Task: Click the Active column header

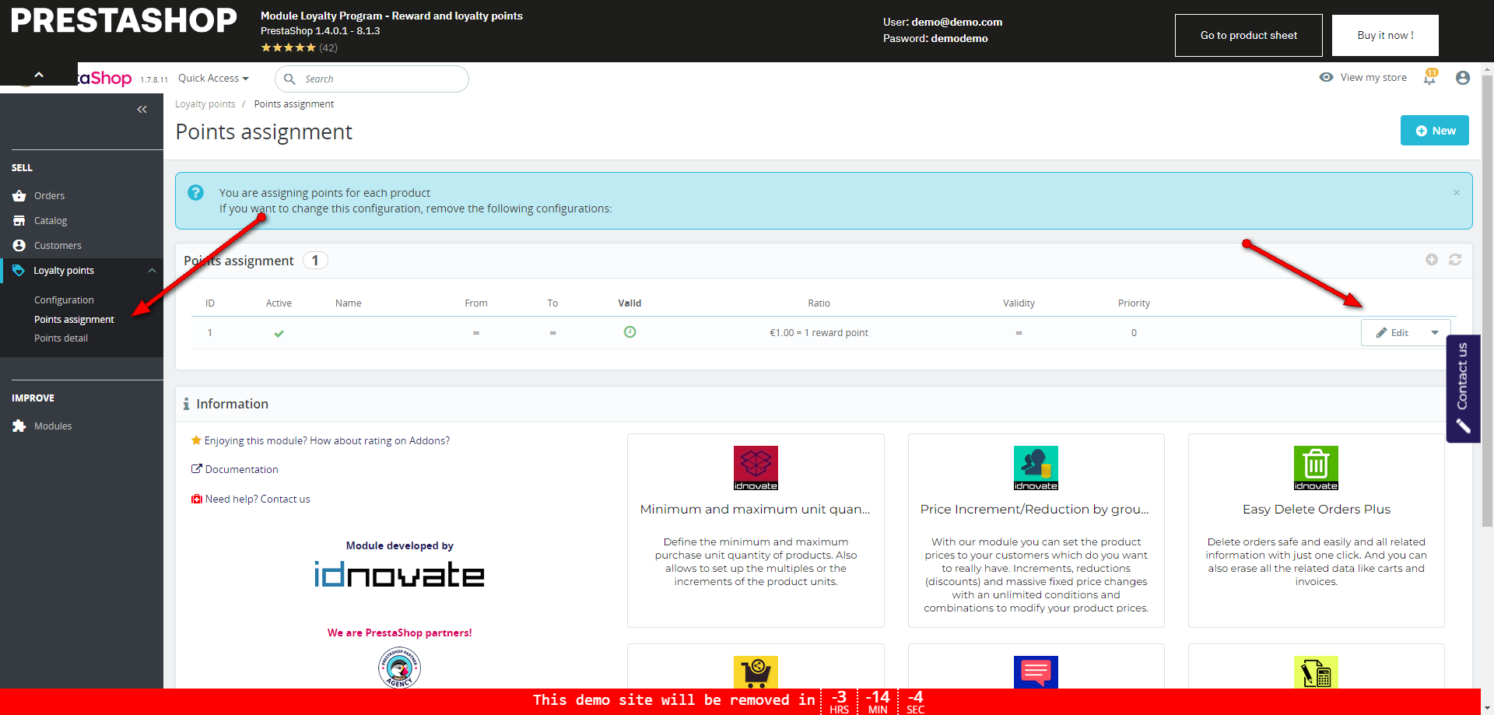Action: coord(279,303)
